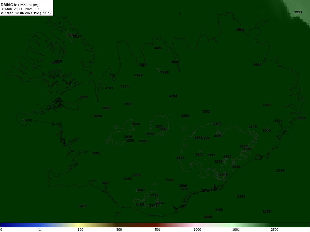Click the 501 label on the color scale
The image size is (310, 232).
click(158, 230)
